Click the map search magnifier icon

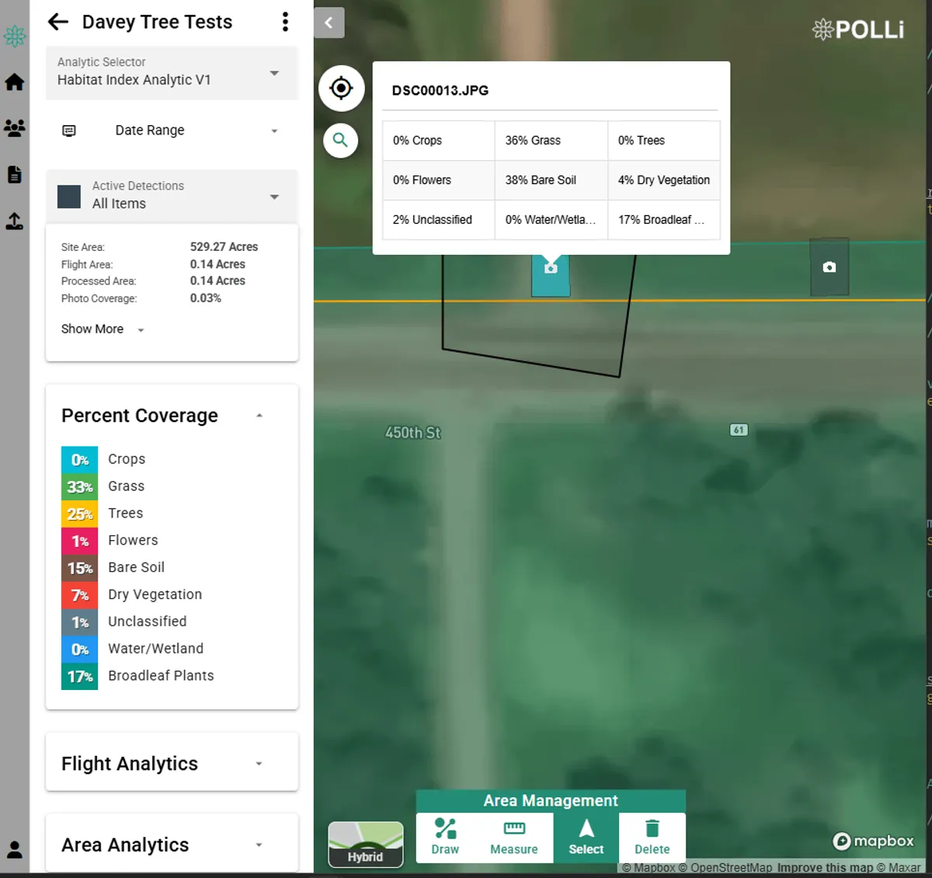point(340,141)
